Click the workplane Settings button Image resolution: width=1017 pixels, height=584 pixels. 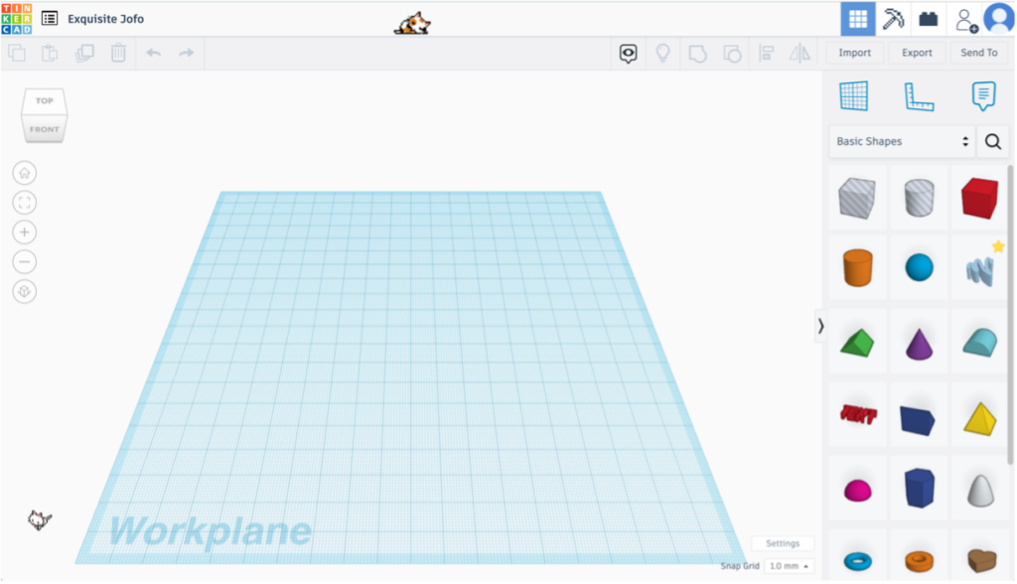click(x=783, y=543)
